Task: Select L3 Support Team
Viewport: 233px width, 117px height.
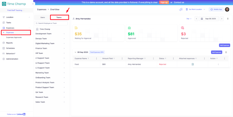Action: (42, 68)
